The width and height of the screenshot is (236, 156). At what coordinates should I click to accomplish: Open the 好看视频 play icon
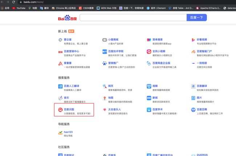(x=193, y=40)
